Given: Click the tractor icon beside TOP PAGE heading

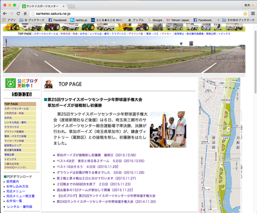Looking at the screenshot, I should click(x=49, y=84).
